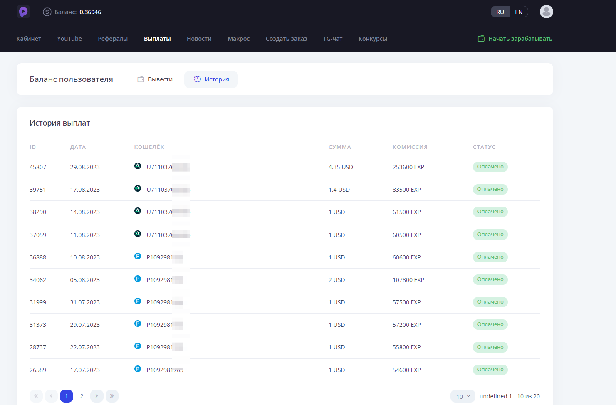Click the wallet icon in row 37059
616x405 pixels.
pyautogui.click(x=138, y=234)
